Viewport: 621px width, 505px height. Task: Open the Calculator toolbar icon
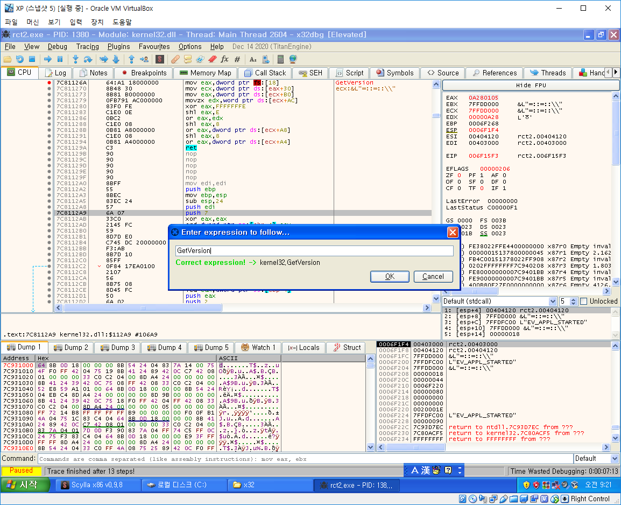coord(280,59)
